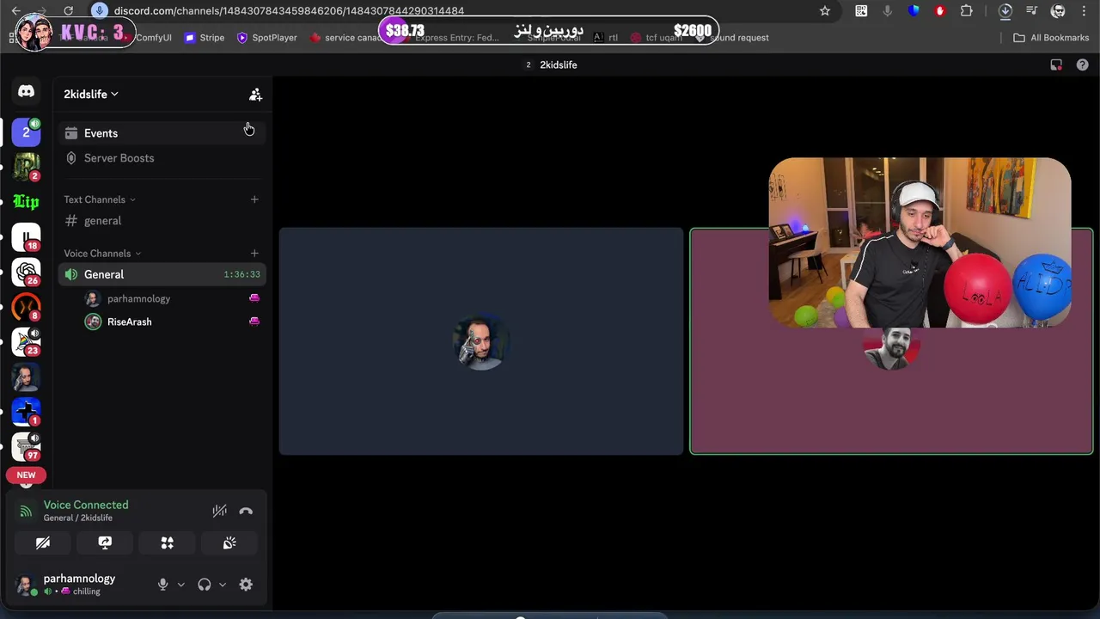Viewport: 1100px width, 619px height.
Task: Open the SpotPlayer bookmark
Action: click(x=266, y=38)
